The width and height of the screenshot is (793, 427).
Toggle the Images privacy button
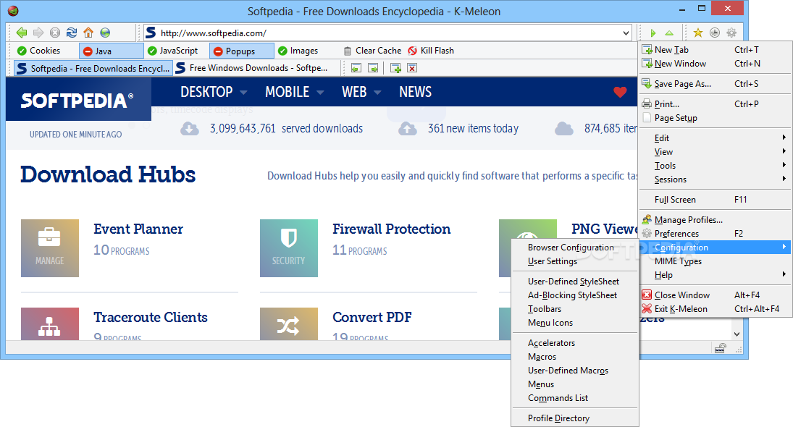tap(298, 51)
